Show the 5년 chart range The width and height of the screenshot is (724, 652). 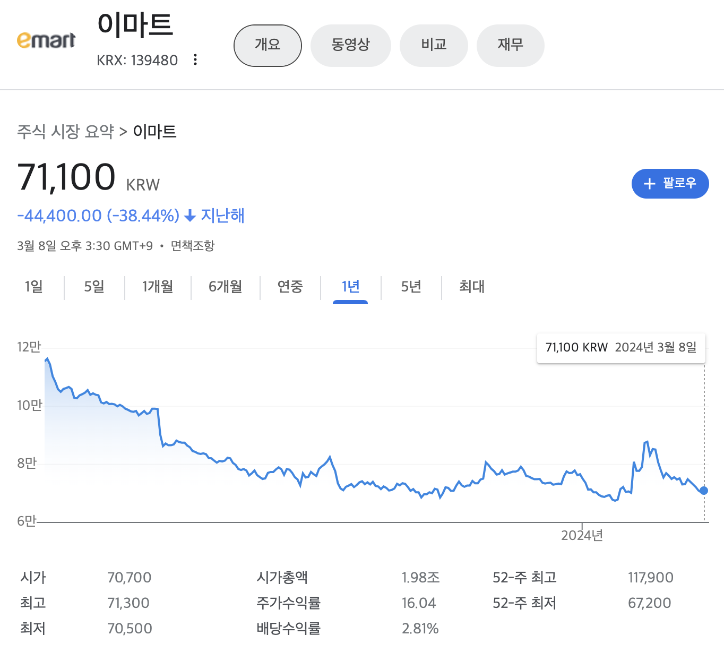coord(411,287)
